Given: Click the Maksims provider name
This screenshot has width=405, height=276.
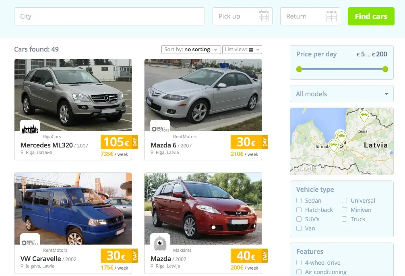Looking at the screenshot, I should (182, 251).
